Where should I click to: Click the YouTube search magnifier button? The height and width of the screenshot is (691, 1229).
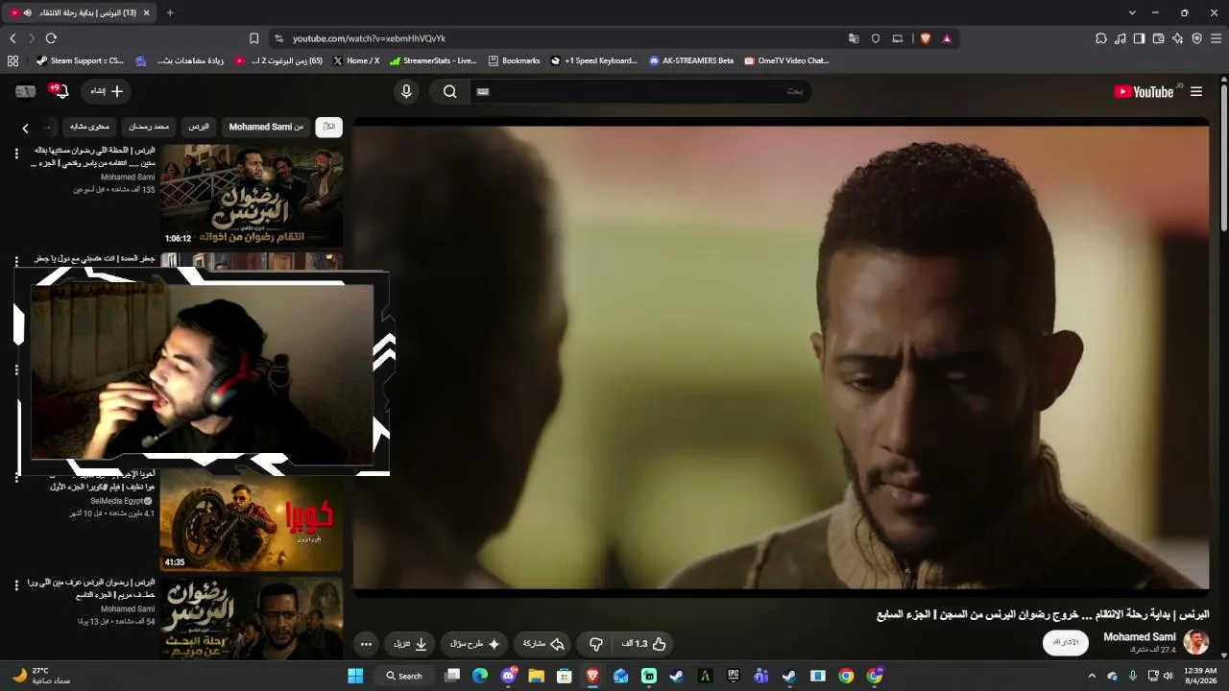pyautogui.click(x=449, y=91)
